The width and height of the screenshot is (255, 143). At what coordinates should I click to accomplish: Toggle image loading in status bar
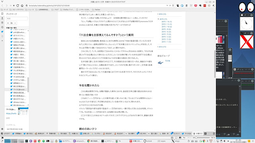pos(180,138)
